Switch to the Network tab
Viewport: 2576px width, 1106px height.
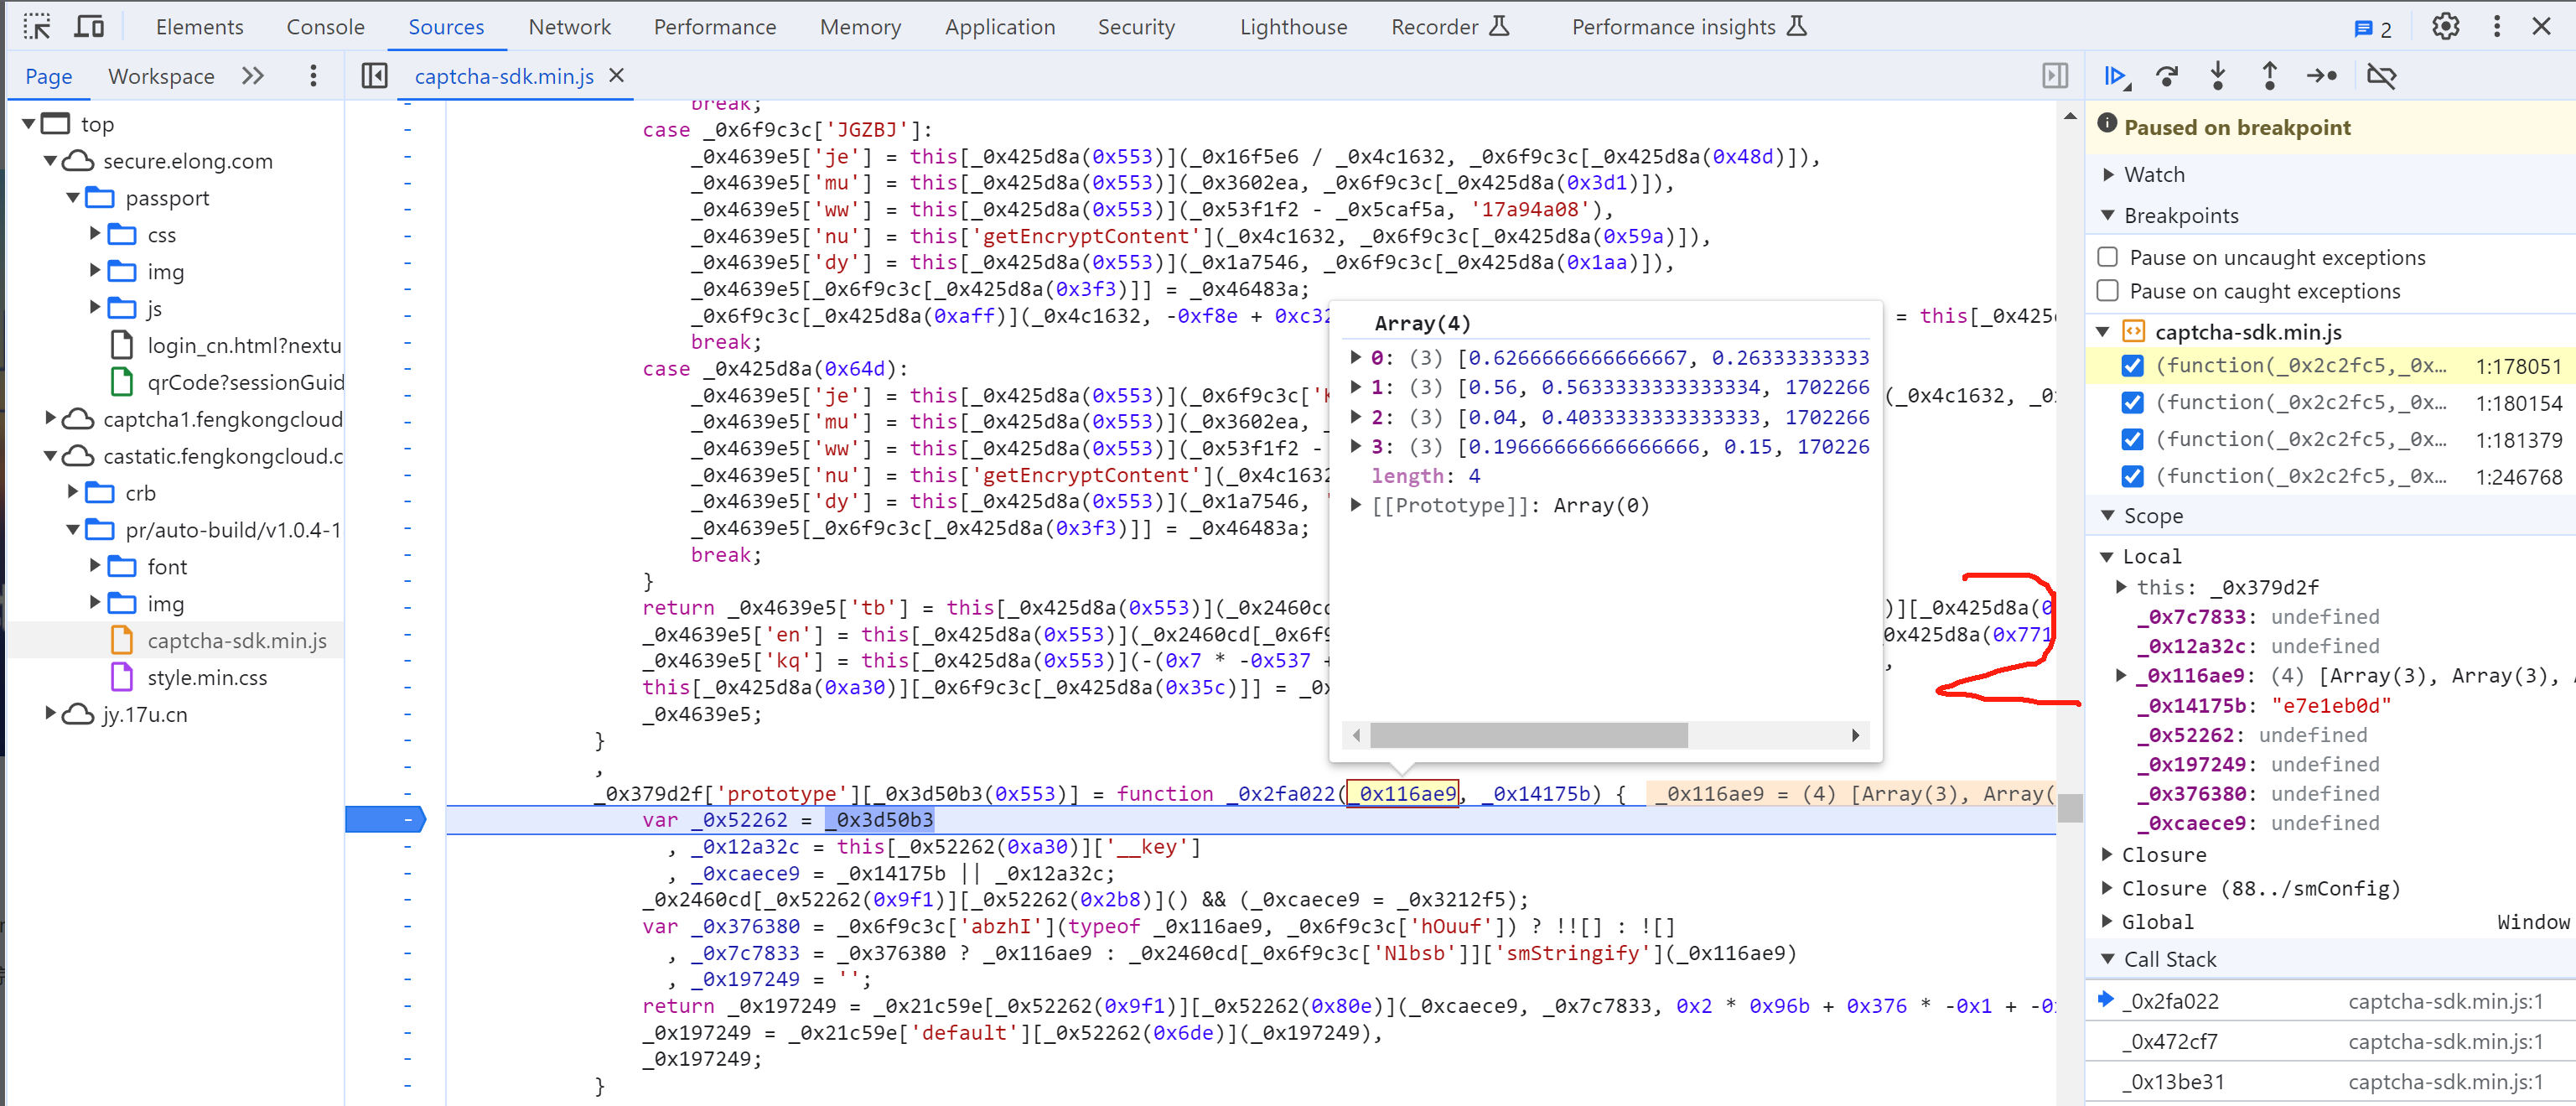(x=569, y=27)
